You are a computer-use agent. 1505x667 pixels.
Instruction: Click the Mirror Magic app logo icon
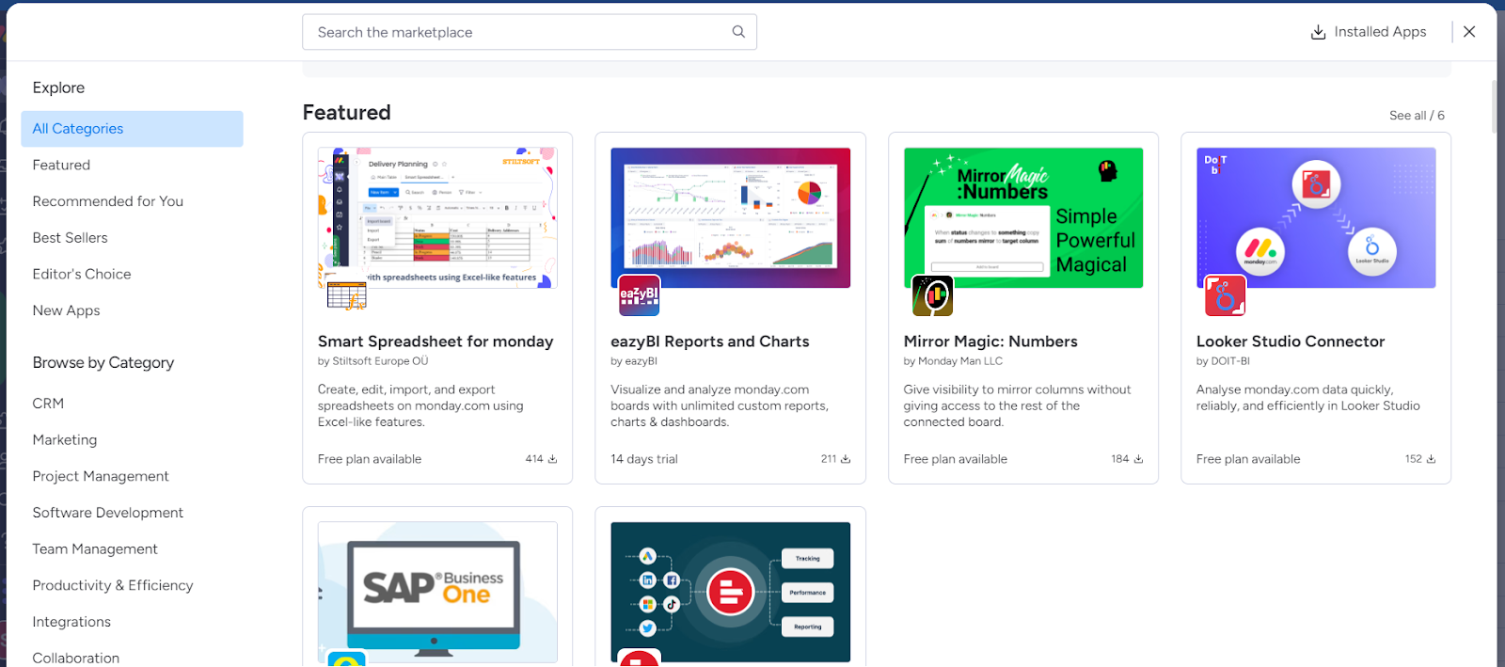pos(933,295)
